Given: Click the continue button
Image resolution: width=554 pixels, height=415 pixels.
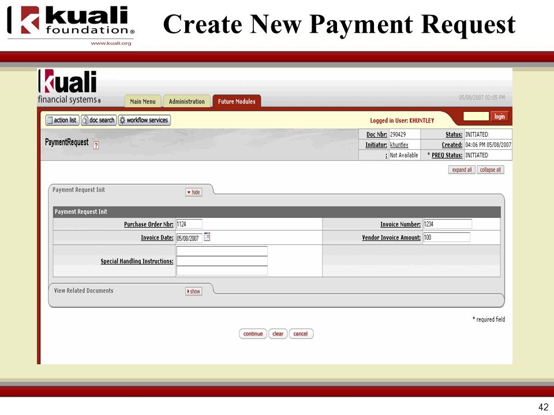Looking at the screenshot, I should [253, 334].
